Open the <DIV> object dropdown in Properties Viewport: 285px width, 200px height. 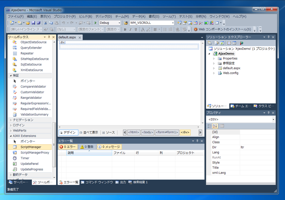point(273,119)
